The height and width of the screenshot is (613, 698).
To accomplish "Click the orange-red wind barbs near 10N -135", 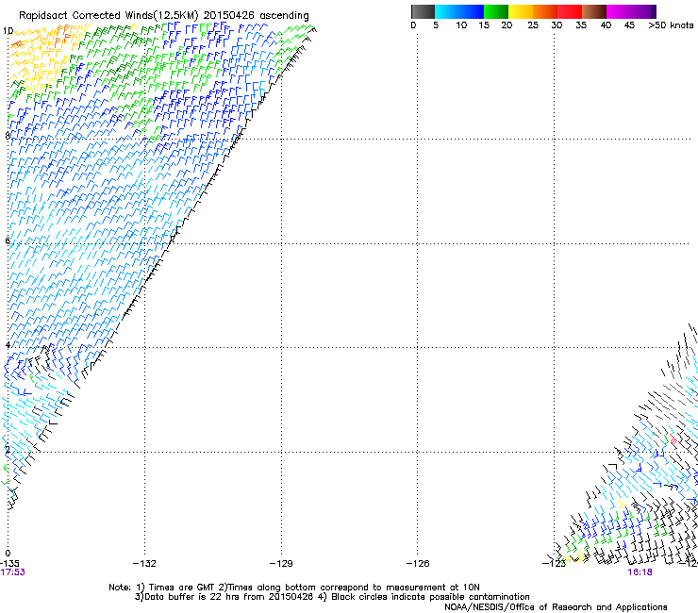I will click(16, 44).
